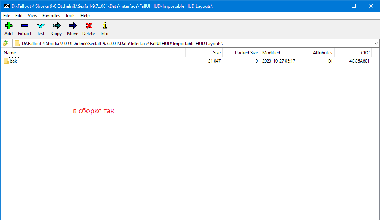Click the 7-Zip title bar app icon

(x=6, y=6)
